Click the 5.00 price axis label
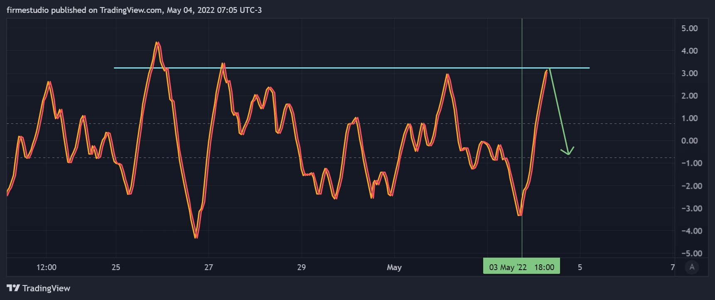The height and width of the screenshot is (300, 715). pyautogui.click(x=690, y=28)
